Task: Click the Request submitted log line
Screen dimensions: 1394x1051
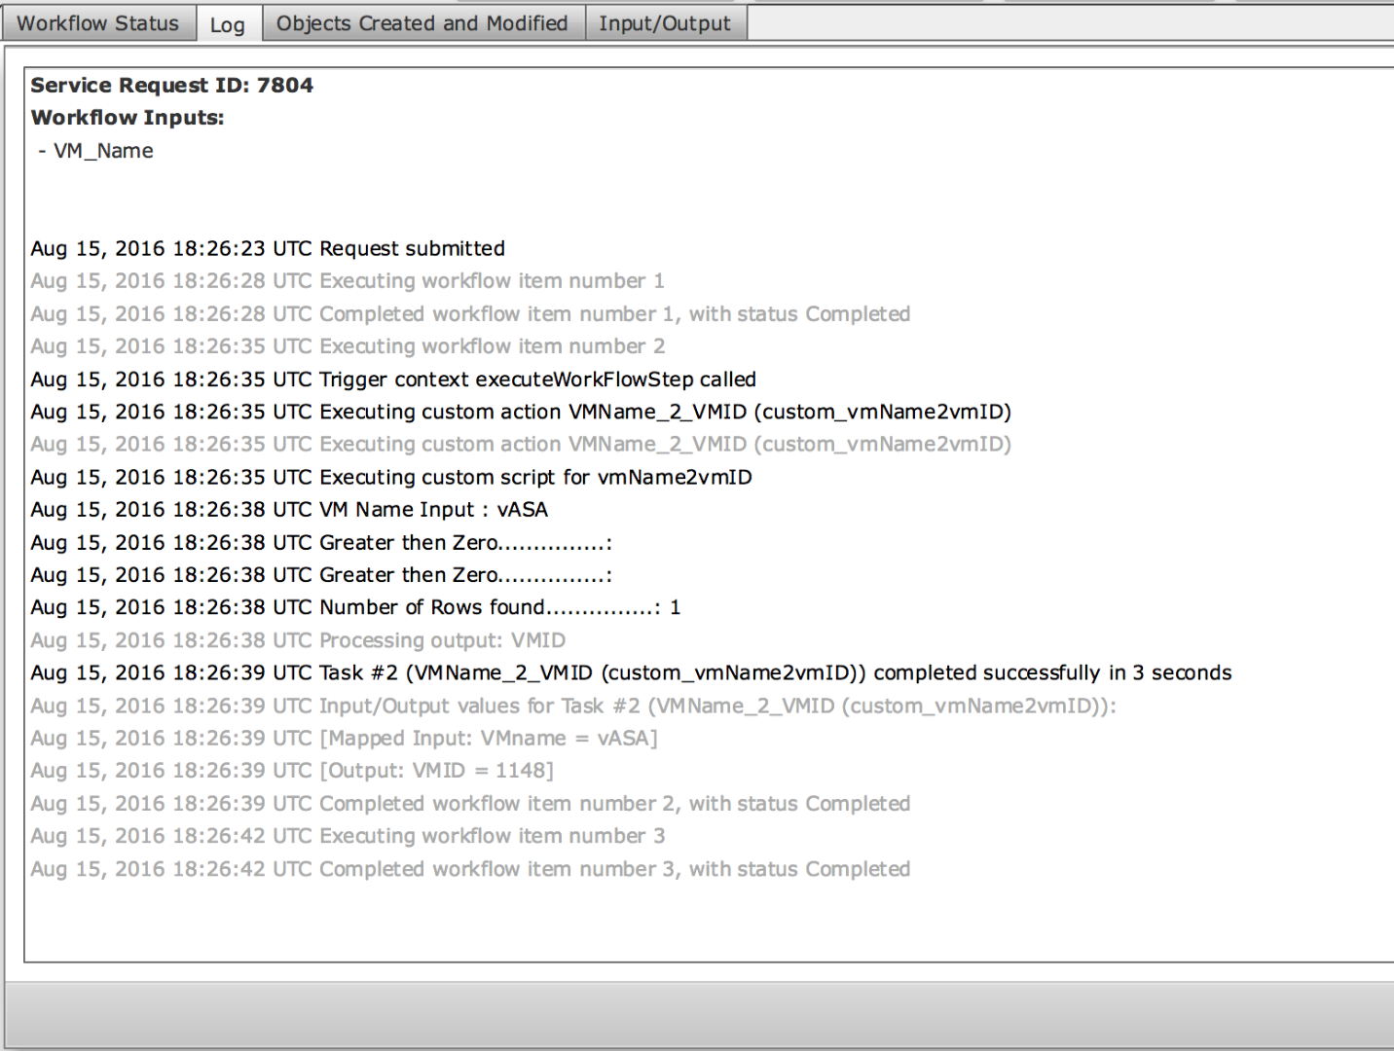Action: point(268,248)
